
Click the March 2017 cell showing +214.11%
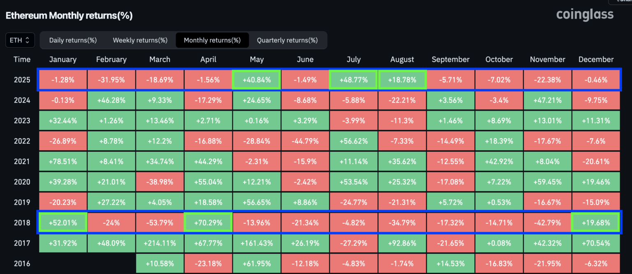[160, 243]
